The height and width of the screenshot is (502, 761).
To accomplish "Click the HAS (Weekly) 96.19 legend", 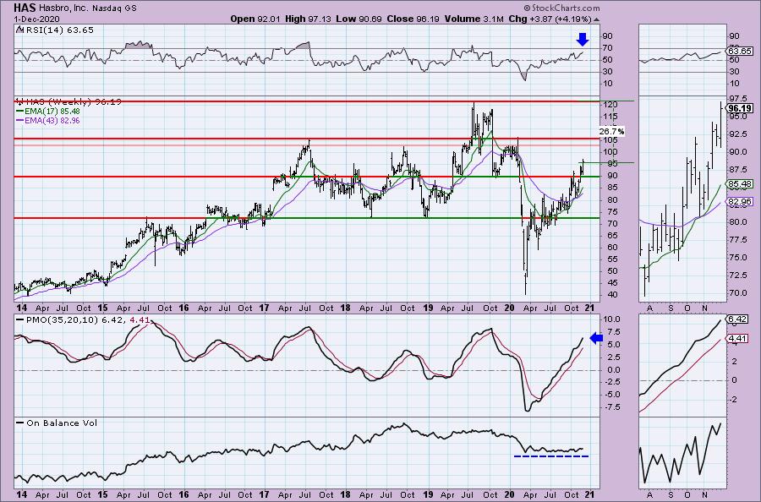I will point(69,102).
